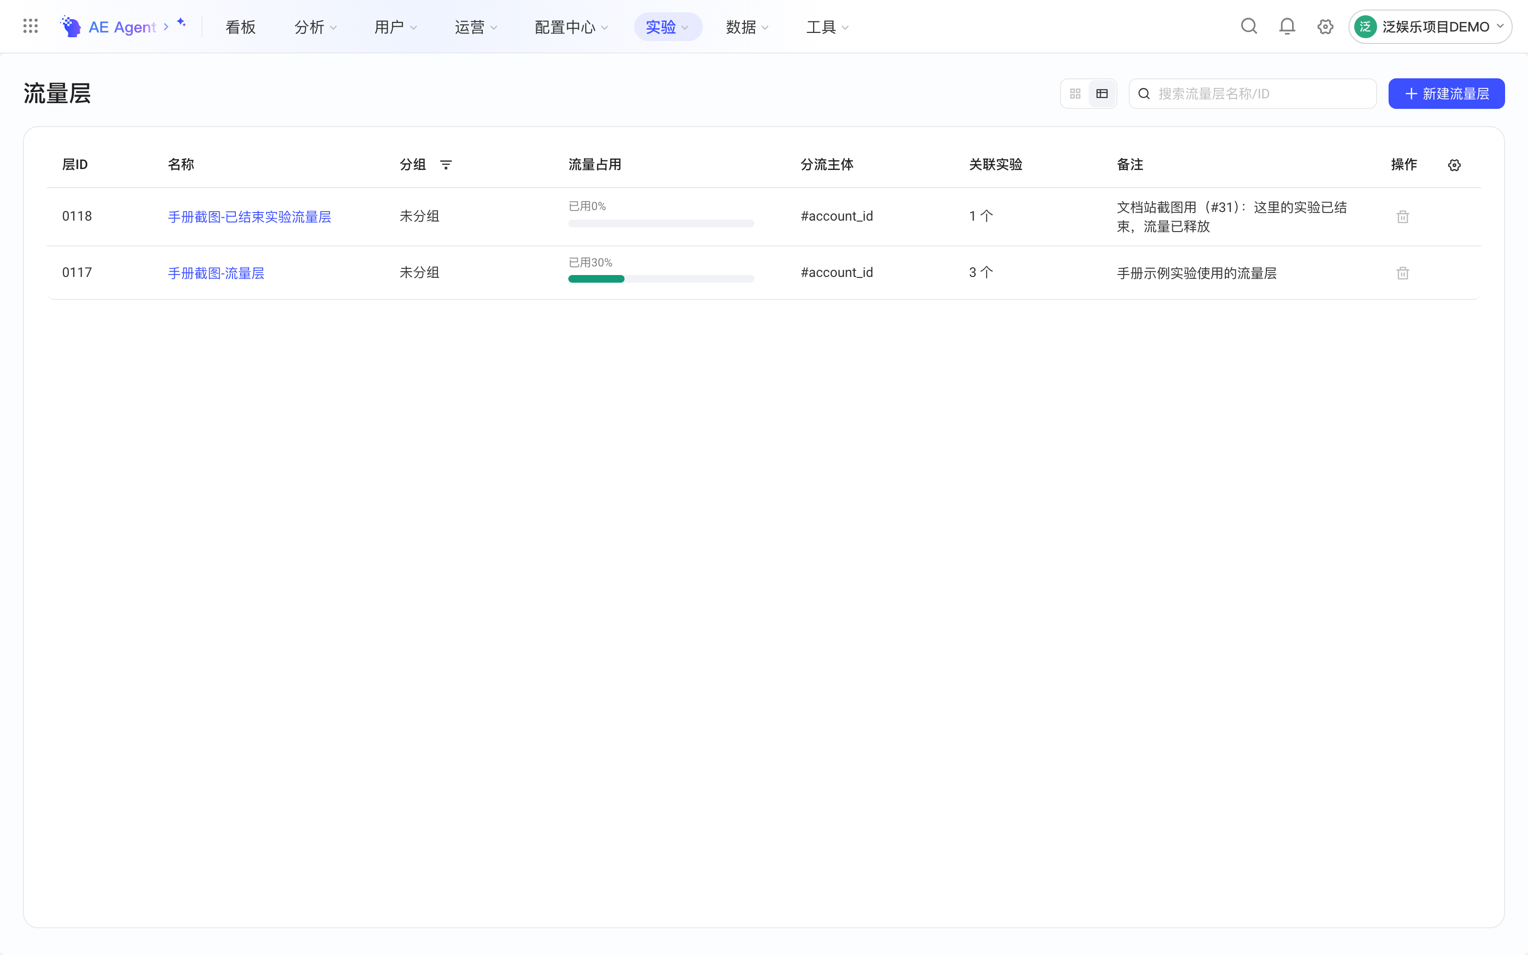Click the 手册示例实验使用的流量层 remark

click(1197, 273)
